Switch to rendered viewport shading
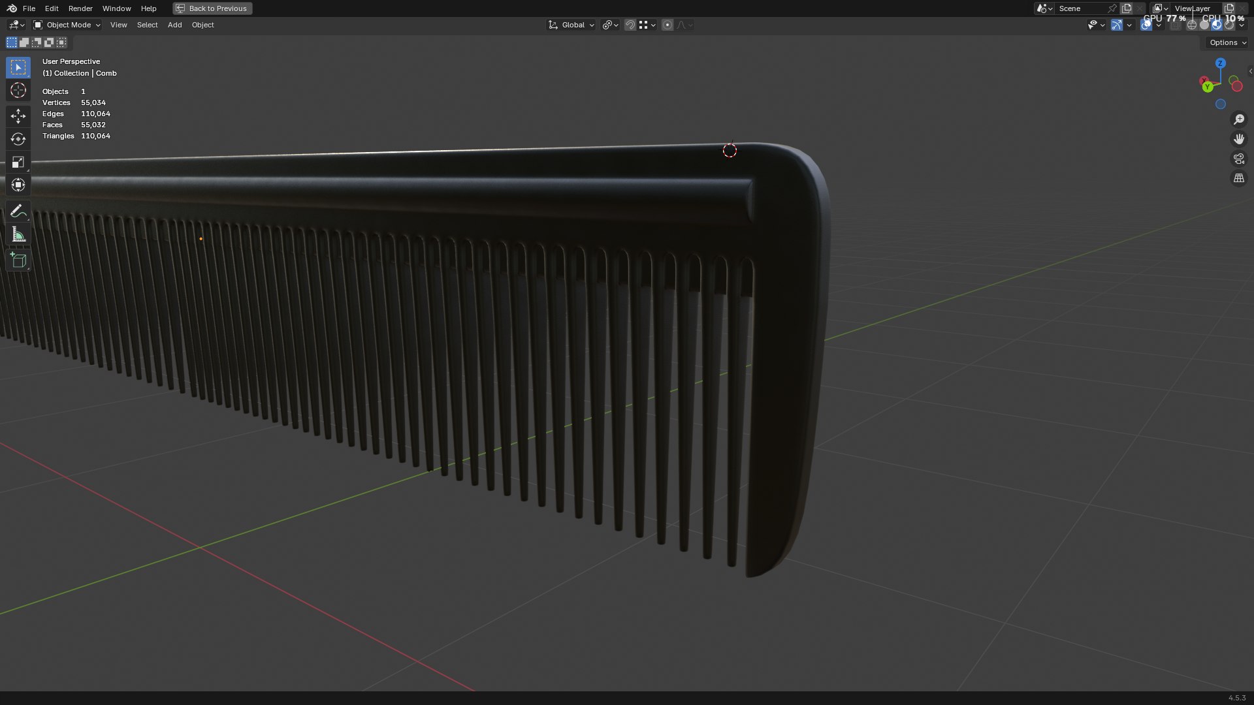The image size is (1254, 705). (1229, 25)
